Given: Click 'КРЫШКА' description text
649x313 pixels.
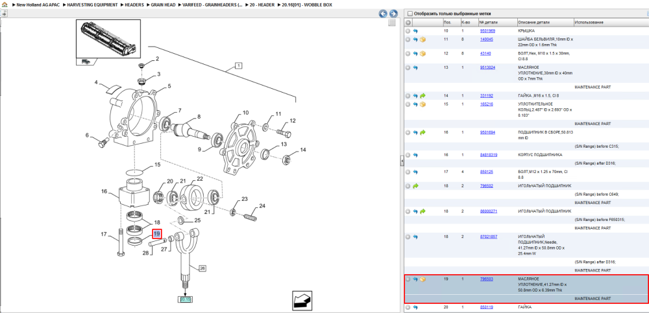Looking at the screenshot, I should [x=526, y=31].
